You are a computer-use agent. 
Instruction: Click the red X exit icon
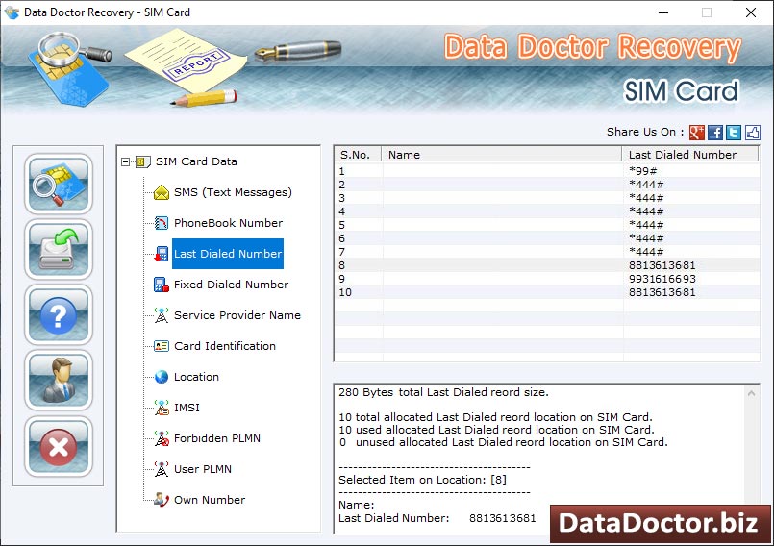pyautogui.click(x=59, y=445)
